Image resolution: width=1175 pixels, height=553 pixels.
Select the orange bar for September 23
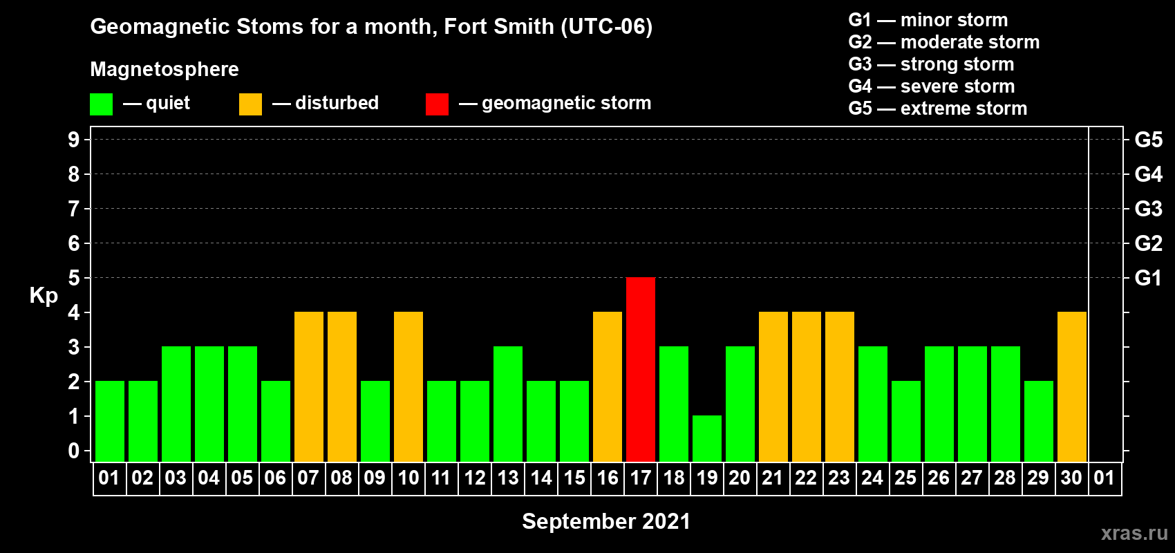(x=840, y=386)
